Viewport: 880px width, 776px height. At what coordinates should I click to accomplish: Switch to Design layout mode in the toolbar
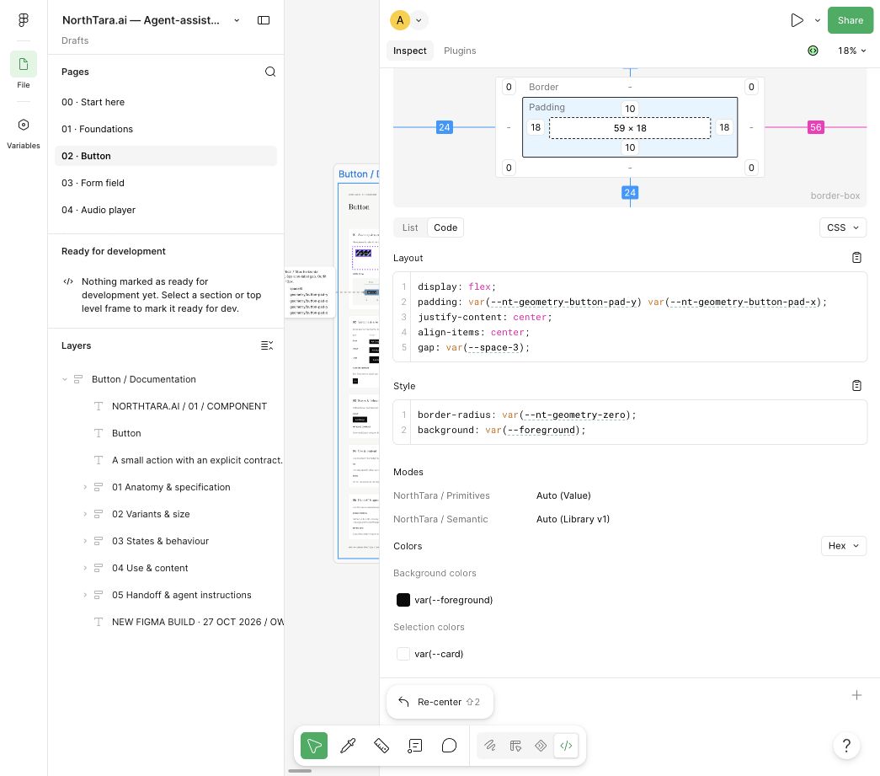coord(515,746)
